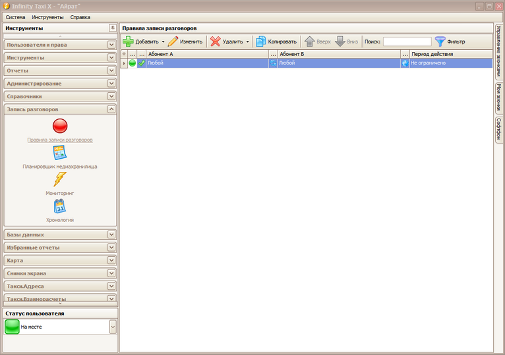This screenshot has width=505, height=355.
Task: Open the lightning Monitoring icon
Action: (60, 179)
